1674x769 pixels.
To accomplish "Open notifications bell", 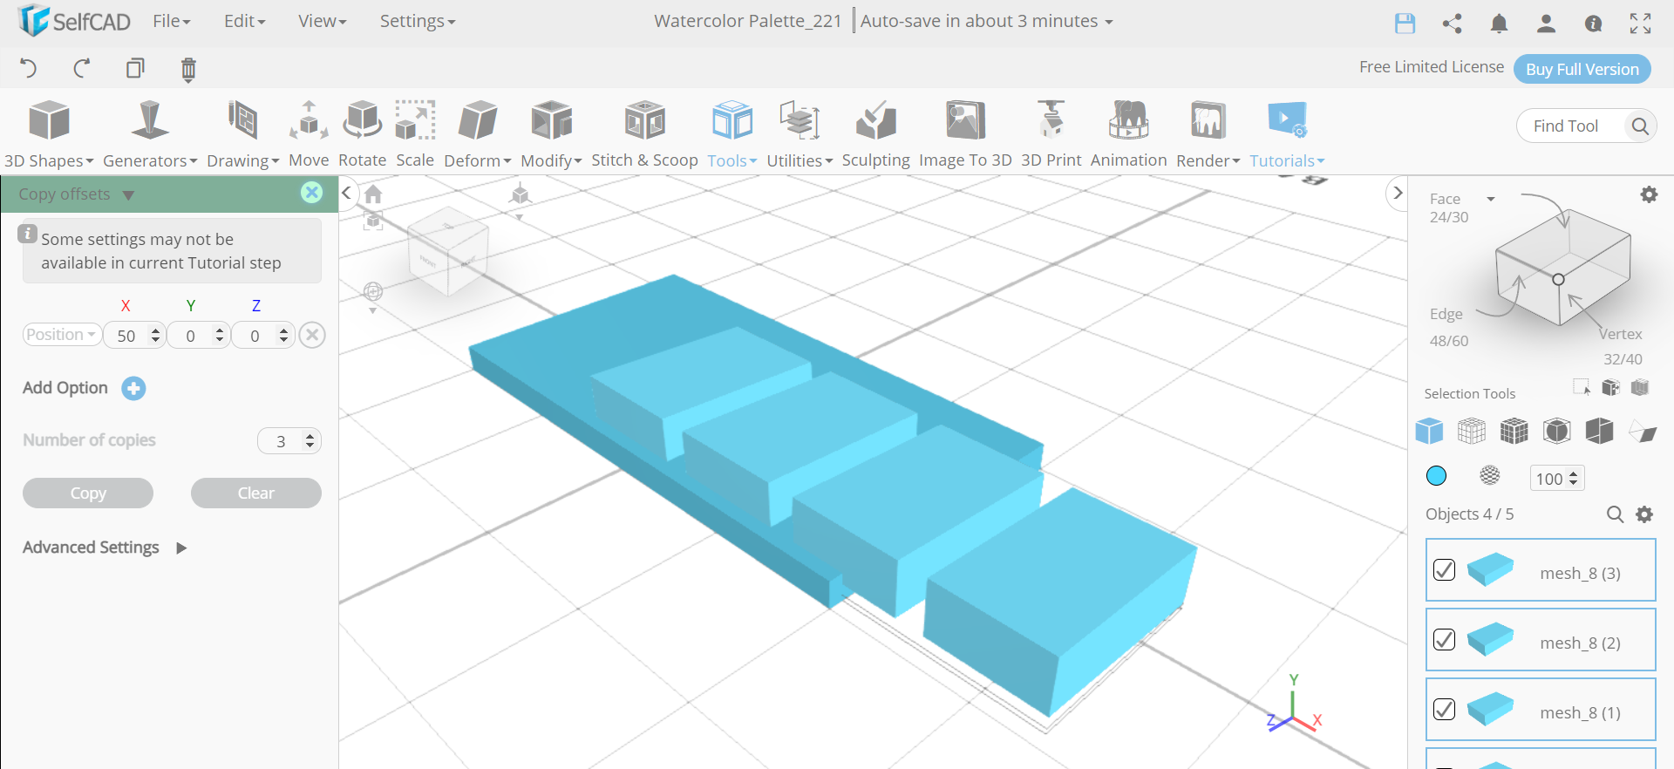I will pos(1499,24).
